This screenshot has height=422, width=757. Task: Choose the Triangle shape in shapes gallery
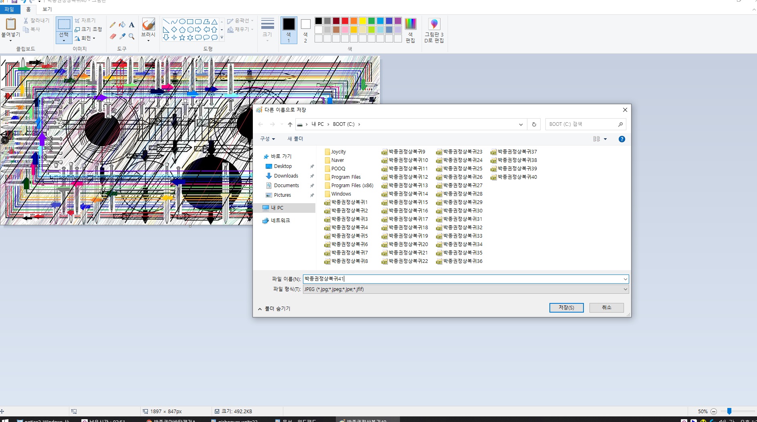(214, 22)
